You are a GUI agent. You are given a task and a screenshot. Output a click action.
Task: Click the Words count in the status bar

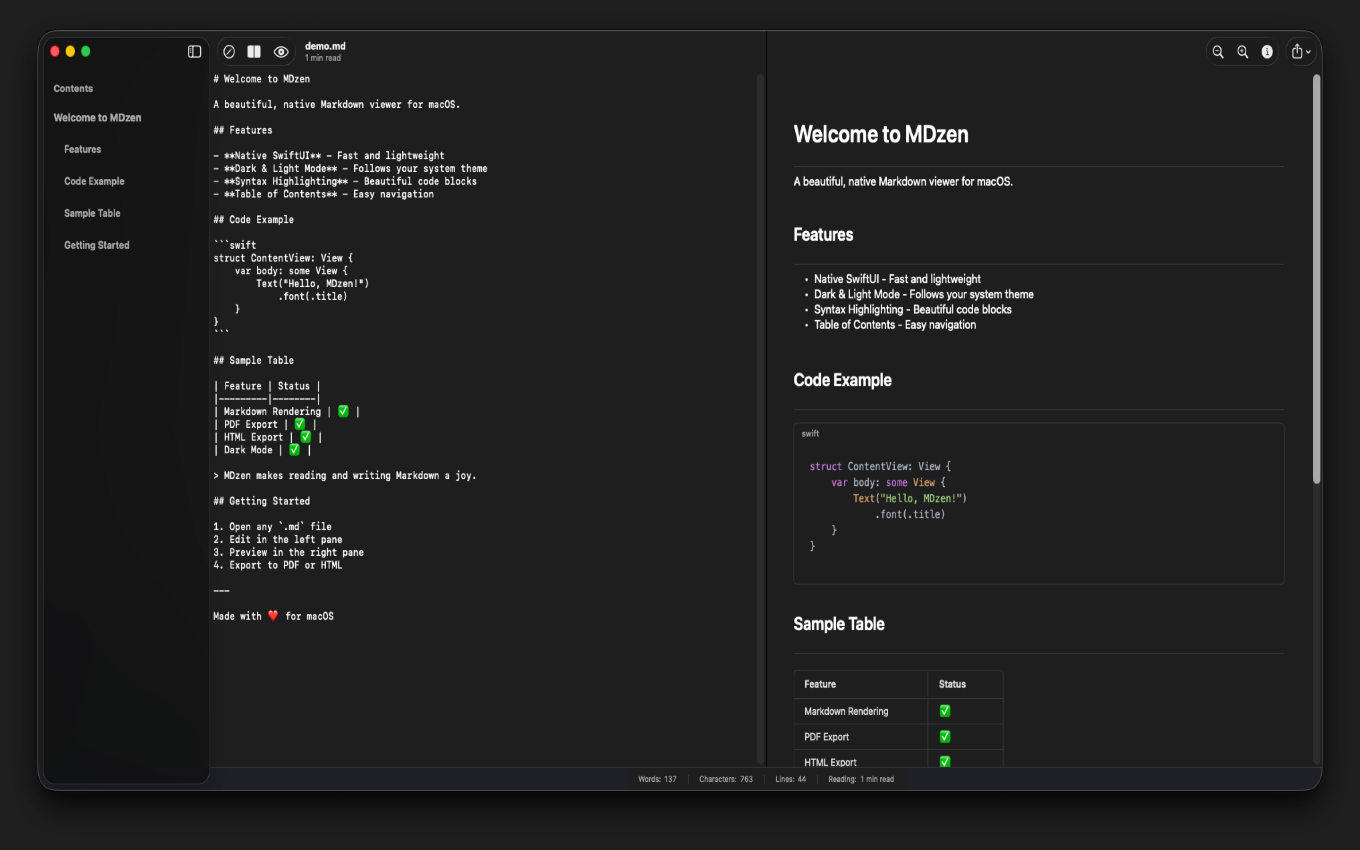pos(657,779)
